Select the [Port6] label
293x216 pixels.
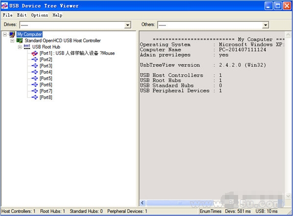point(46,85)
